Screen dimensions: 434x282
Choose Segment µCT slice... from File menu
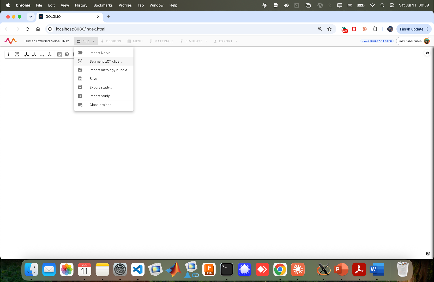pos(104,61)
